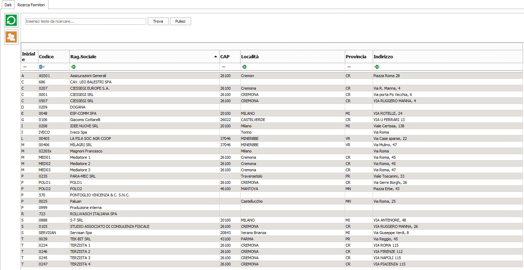Select TERZISTA 2 row

point(272,252)
